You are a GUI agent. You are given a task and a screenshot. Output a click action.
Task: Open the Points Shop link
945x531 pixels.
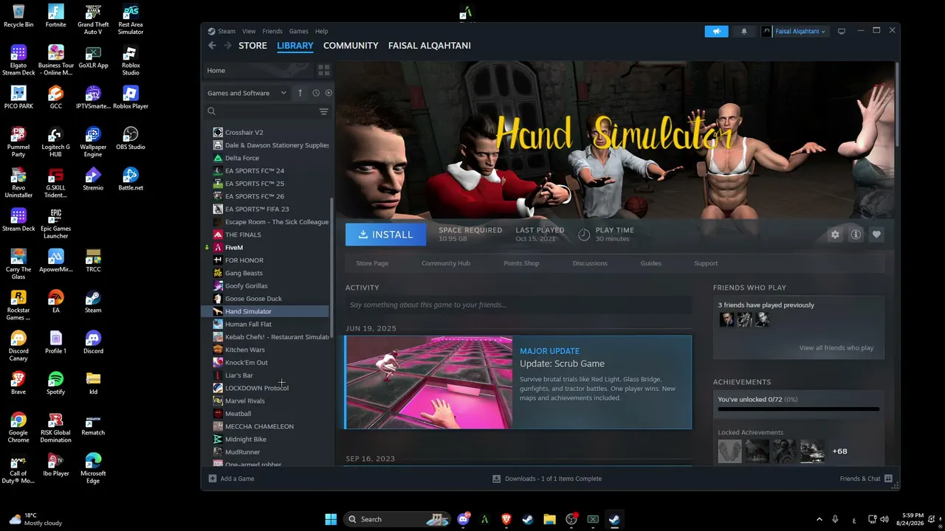click(x=521, y=263)
